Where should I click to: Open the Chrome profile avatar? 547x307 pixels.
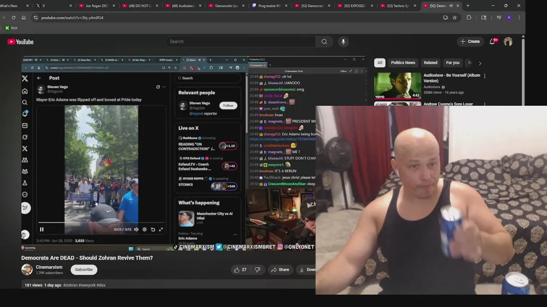[x=509, y=17]
